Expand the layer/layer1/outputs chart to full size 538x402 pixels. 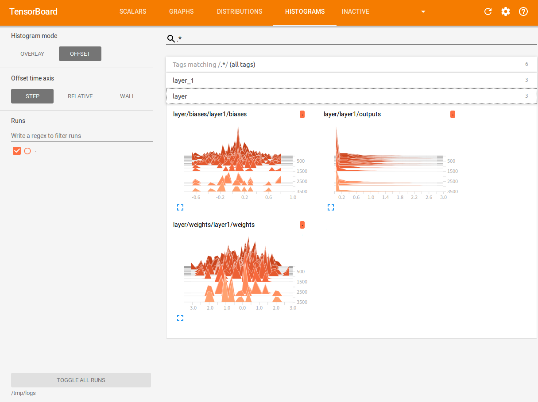pos(331,207)
